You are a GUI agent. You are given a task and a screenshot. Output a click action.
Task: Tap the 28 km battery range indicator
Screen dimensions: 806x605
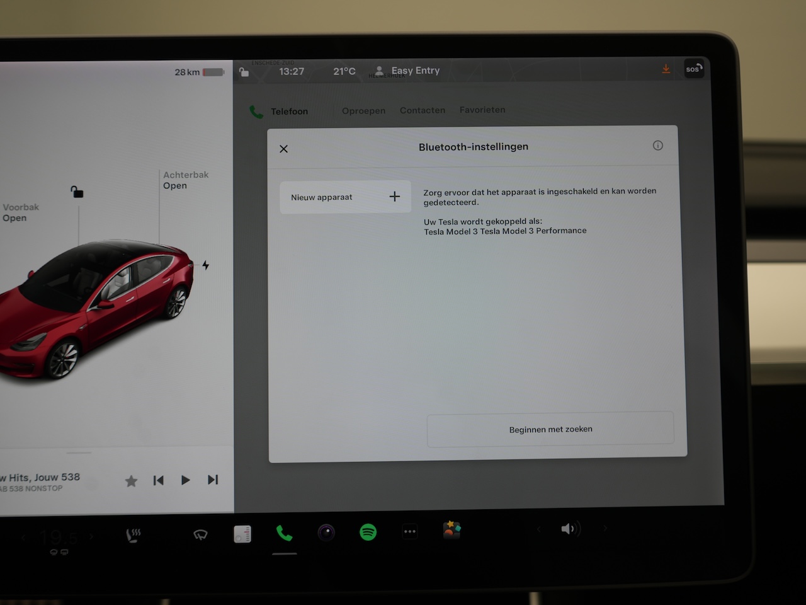[199, 72]
